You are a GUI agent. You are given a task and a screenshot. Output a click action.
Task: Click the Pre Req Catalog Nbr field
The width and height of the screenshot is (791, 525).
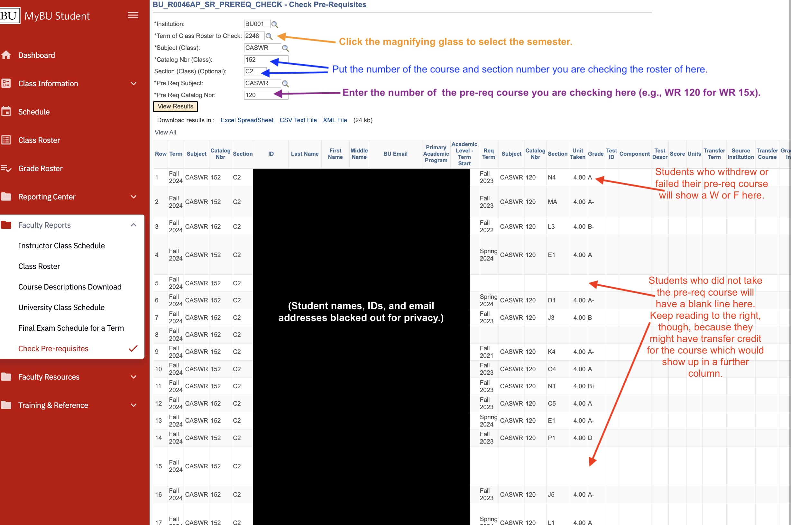266,95
